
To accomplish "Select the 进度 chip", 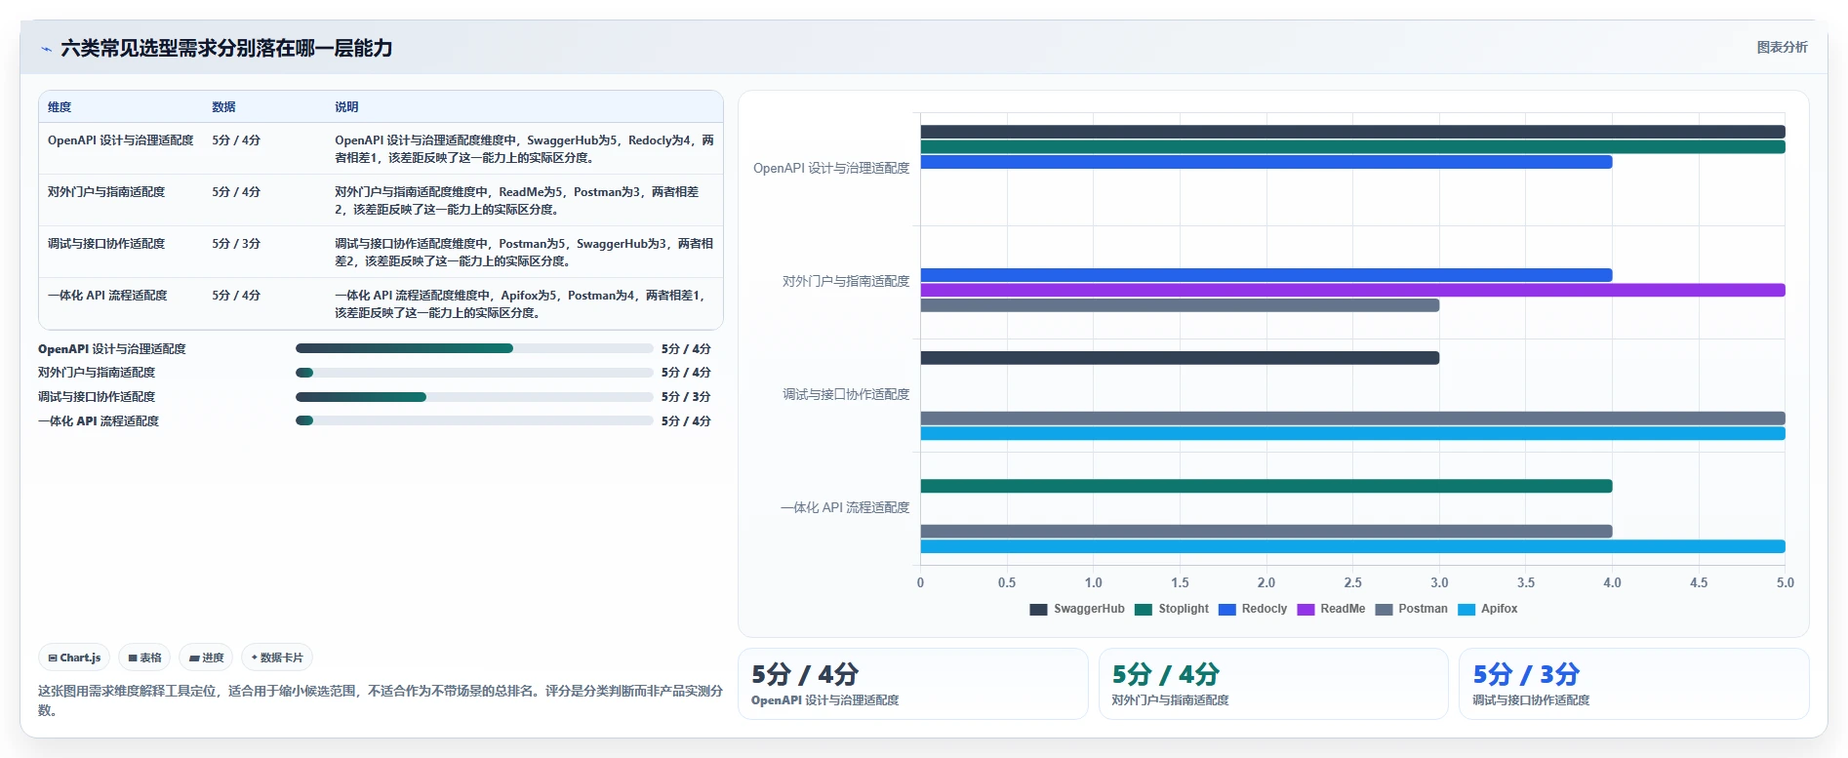I will [x=206, y=658].
